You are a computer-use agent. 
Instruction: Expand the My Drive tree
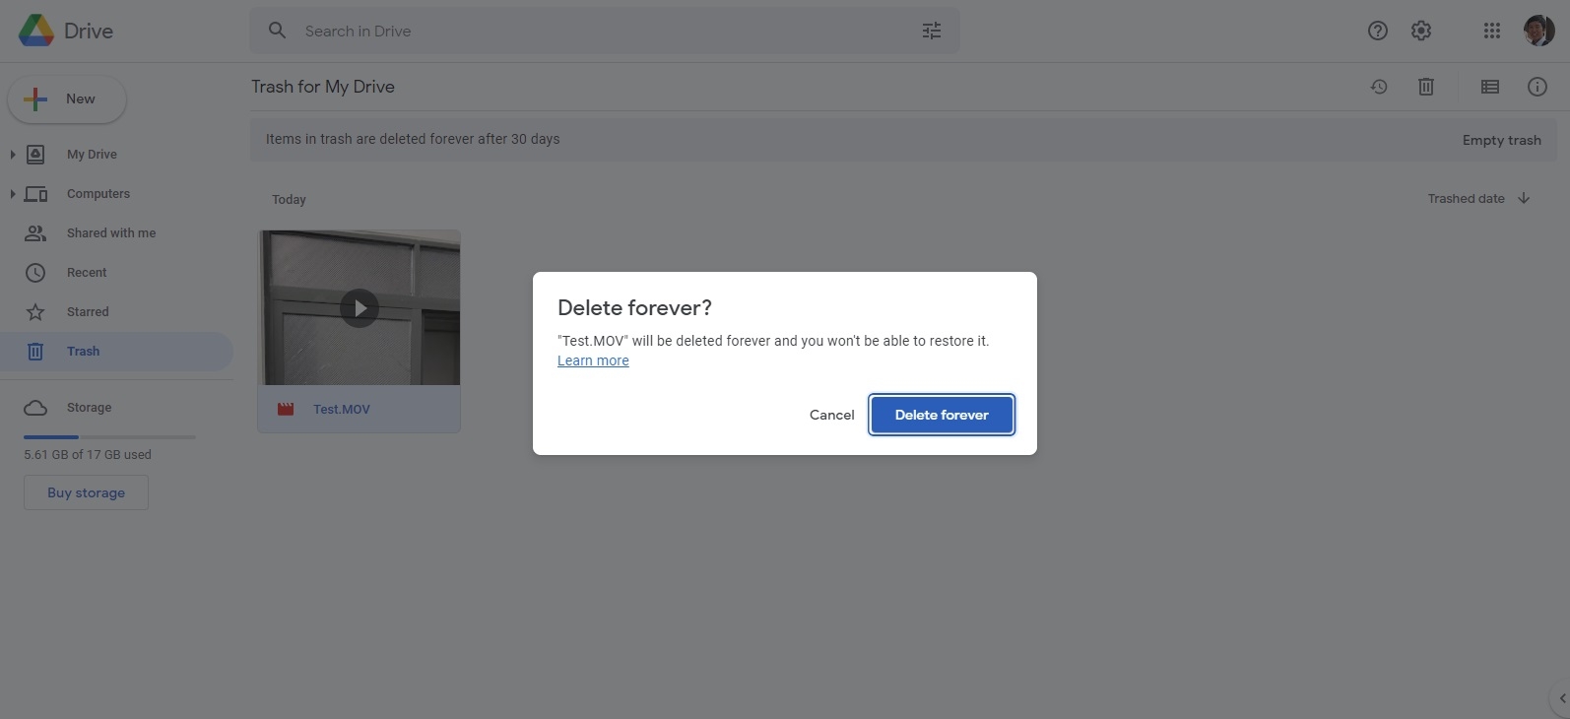13,154
